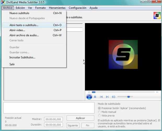The image size is (162, 131).
Task: Click the Fin button
Action: pos(88,125)
